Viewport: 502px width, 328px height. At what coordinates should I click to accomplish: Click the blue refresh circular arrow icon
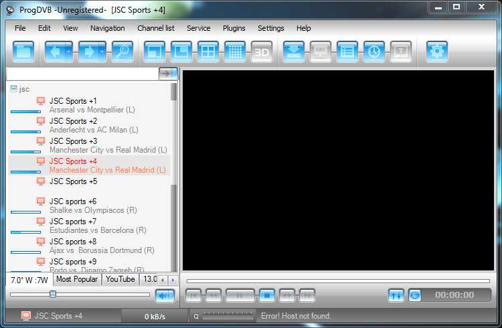click(x=415, y=295)
